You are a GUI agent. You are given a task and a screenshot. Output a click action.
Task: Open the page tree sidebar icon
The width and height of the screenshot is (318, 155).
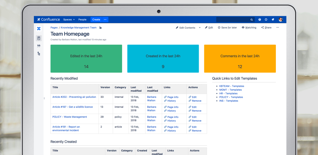39,53
